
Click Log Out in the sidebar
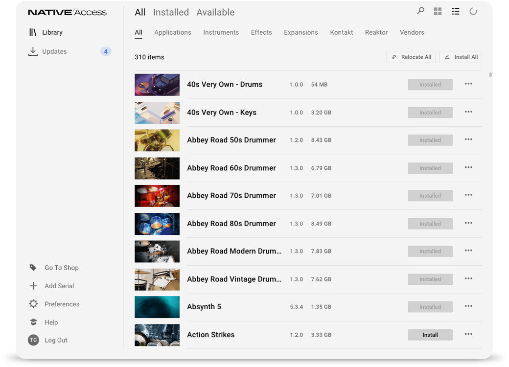tap(56, 340)
